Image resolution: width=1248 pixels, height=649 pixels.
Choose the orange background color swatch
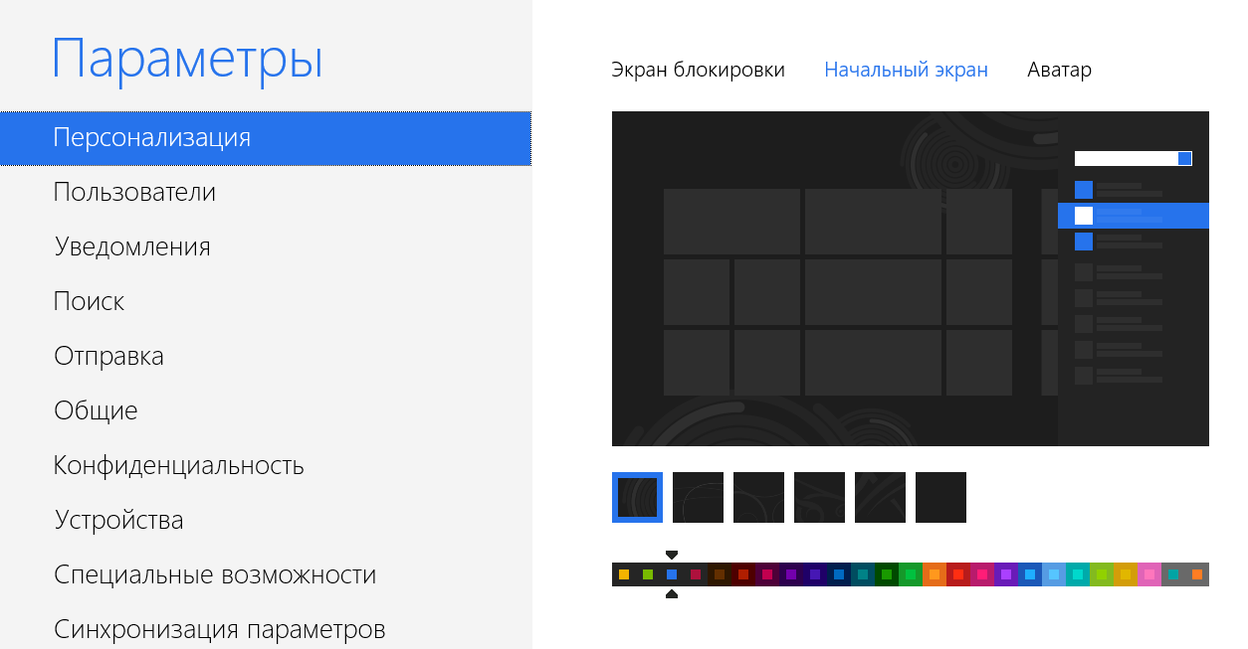[x=935, y=574]
